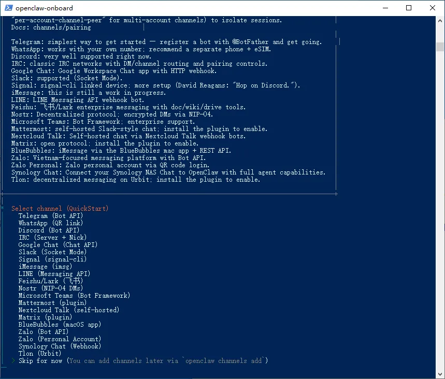Click the Nextcloud Talk: Self-hosted chat line
This screenshot has height=379, width=445.
pyautogui.click(x=128, y=136)
